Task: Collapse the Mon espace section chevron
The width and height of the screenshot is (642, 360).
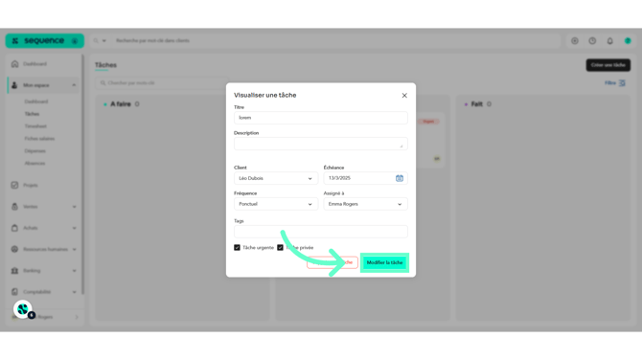Action: click(74, 85)
